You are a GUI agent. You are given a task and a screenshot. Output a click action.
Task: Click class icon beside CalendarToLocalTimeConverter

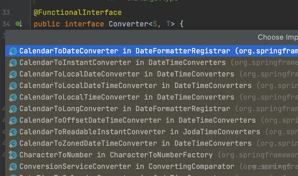13,97
